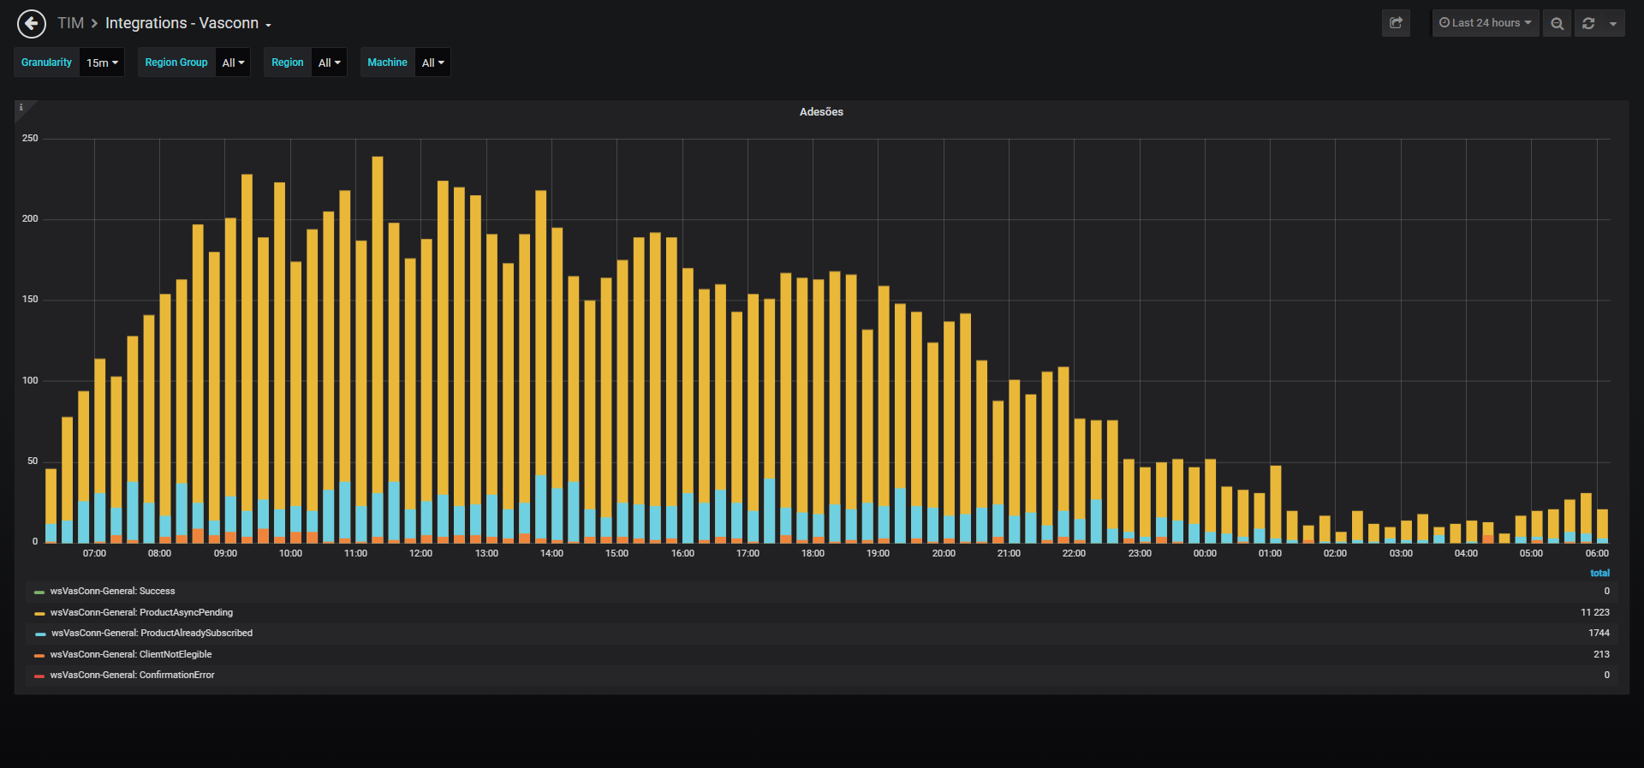Screen dimensions: 1644x768
Task: Click the panel info corner icon
Action: (x=21, y=108)
